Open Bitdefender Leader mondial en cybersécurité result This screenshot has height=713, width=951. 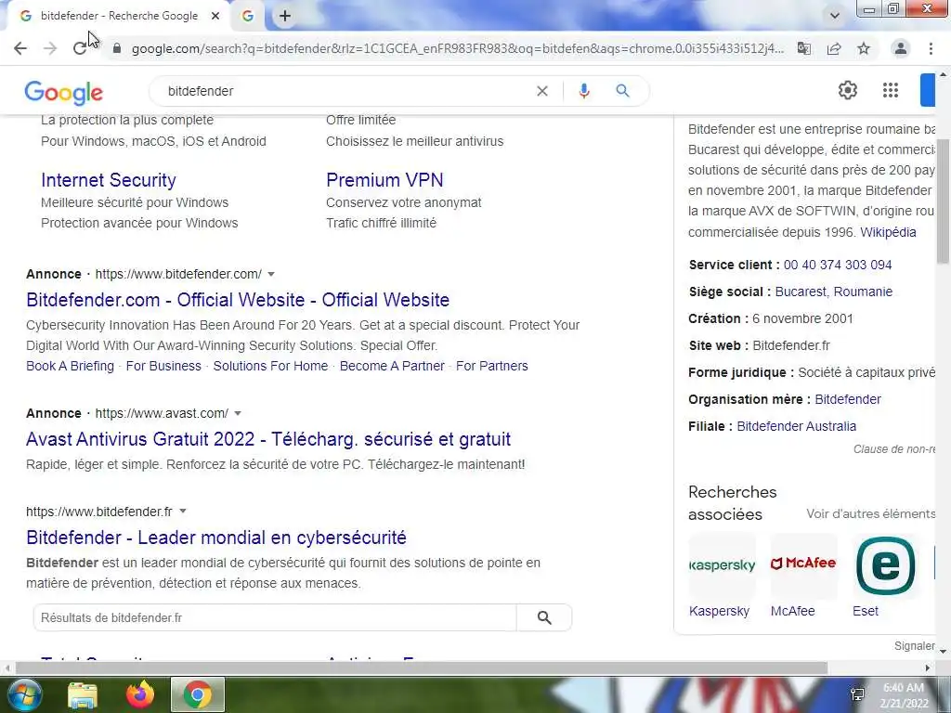216,538
